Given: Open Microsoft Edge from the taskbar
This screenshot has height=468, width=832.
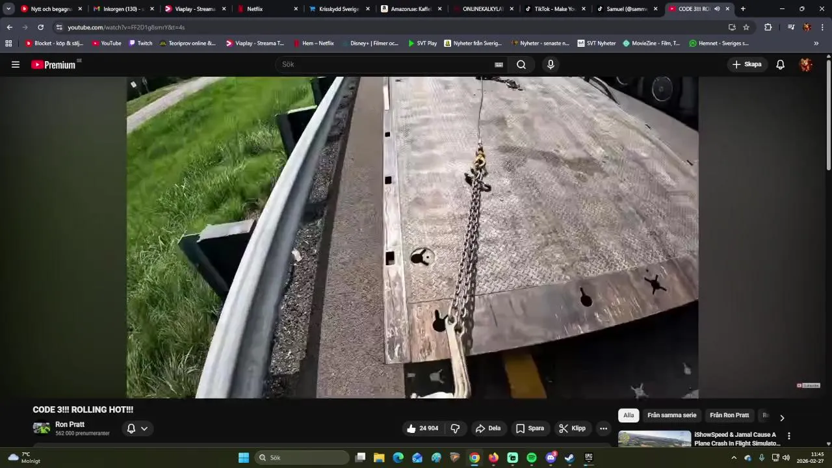Looking at the screenshot, I should pos(398,458).
